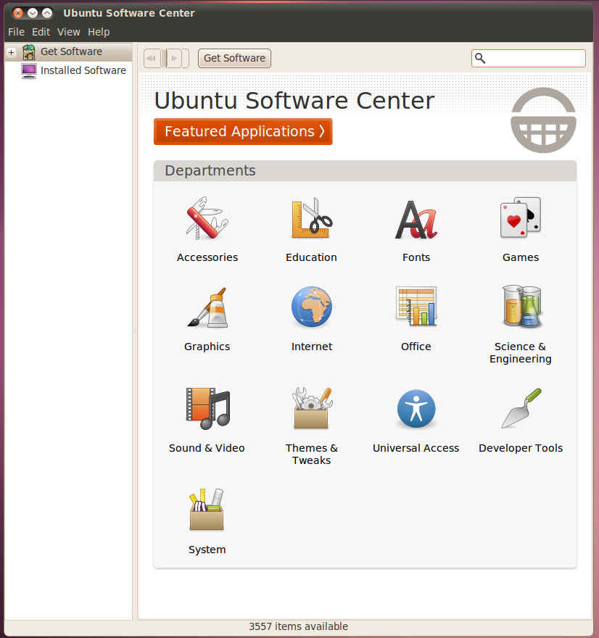
Task: Open Science & Engineering beakers icon
Action: point(521,307)
